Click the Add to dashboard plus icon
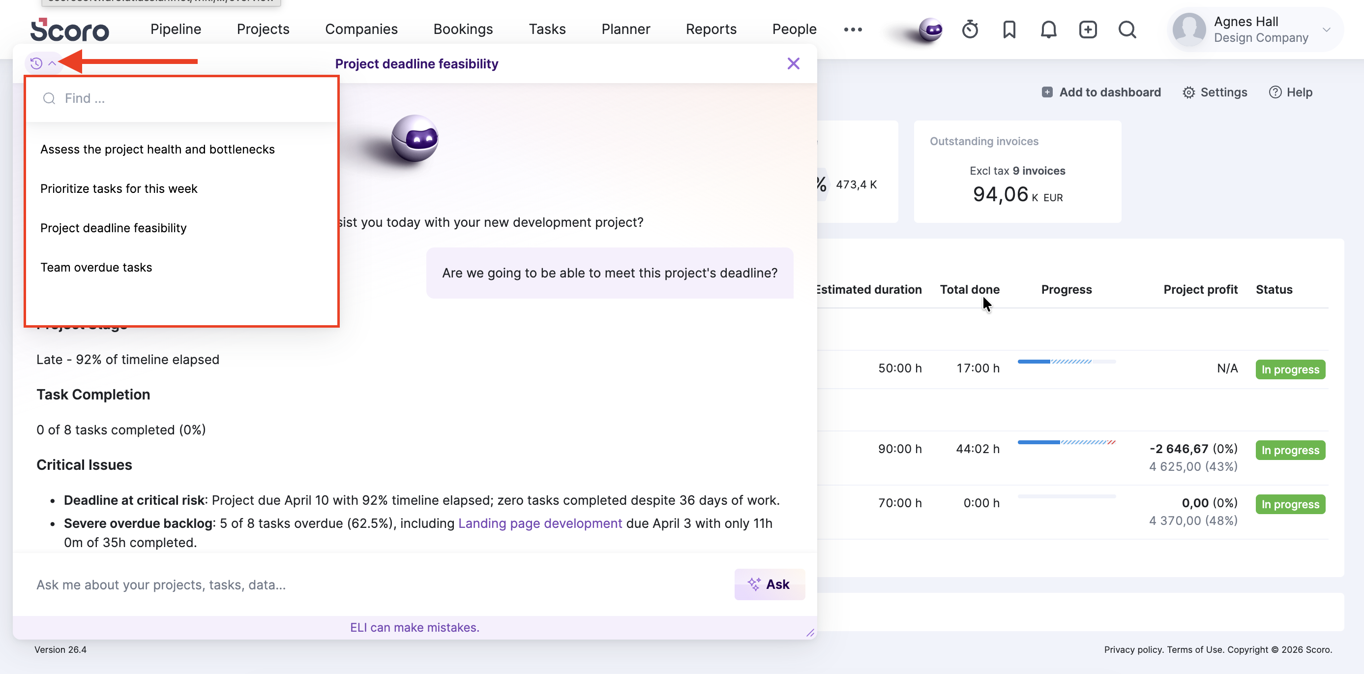Viewport: 1364px width, 674px height. coord(1047,92)
